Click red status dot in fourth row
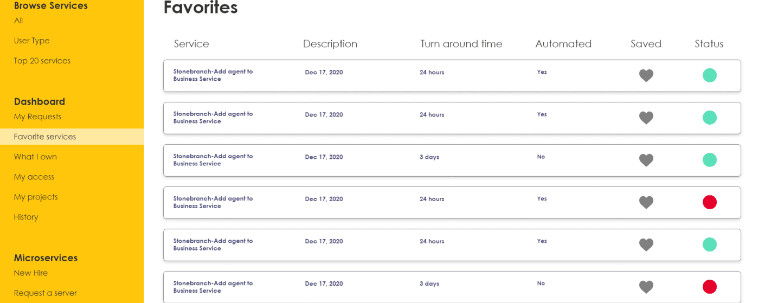The width and height of the screenshot is (784, 303). click(x=709, y=202)
